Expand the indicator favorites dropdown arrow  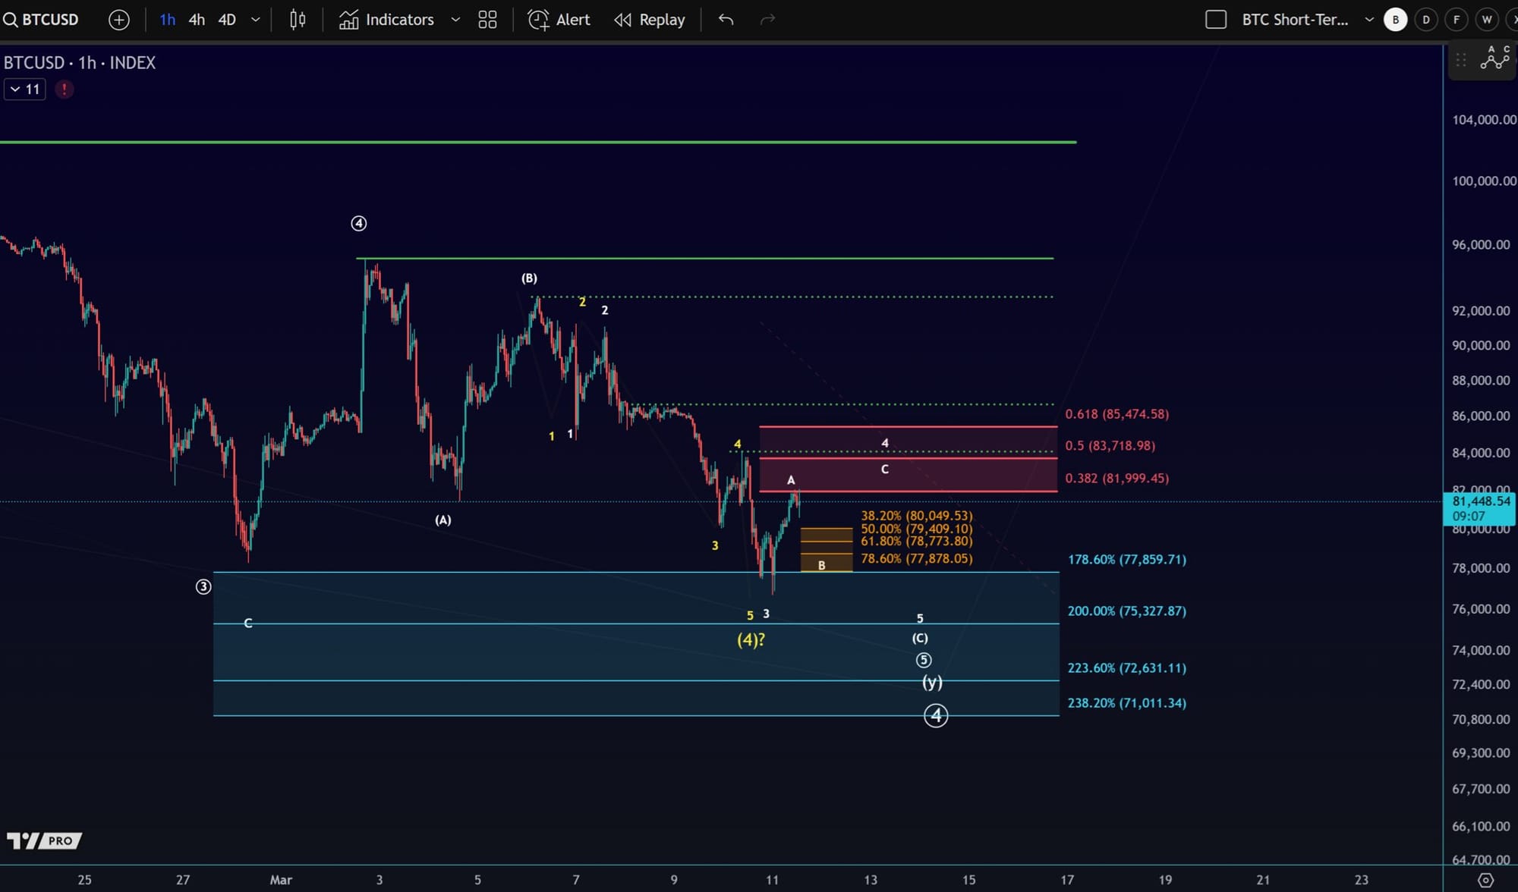(x=455, y=20)
